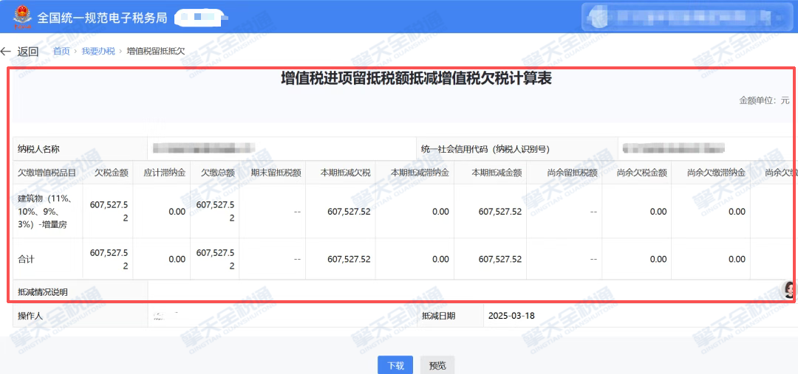Viewport: 798px width, 374px height.
Task: Click the 统一社会信用代码 value field
Action: click(x=673, y=148)
